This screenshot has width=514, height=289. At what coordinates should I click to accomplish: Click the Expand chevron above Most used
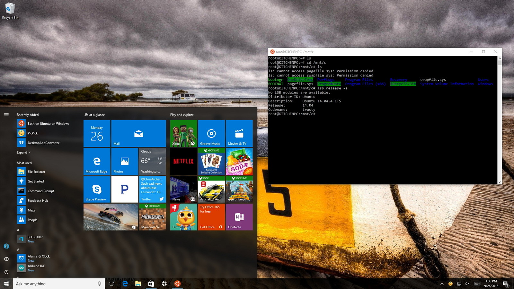(23, 152)
